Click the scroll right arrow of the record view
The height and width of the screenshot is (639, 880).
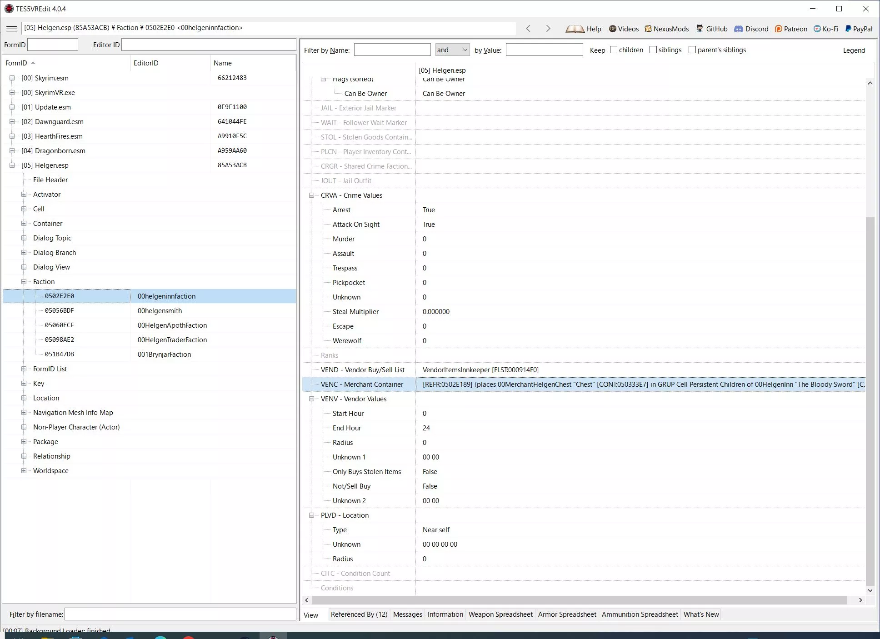pyautogui.click(x=860, y=600)
